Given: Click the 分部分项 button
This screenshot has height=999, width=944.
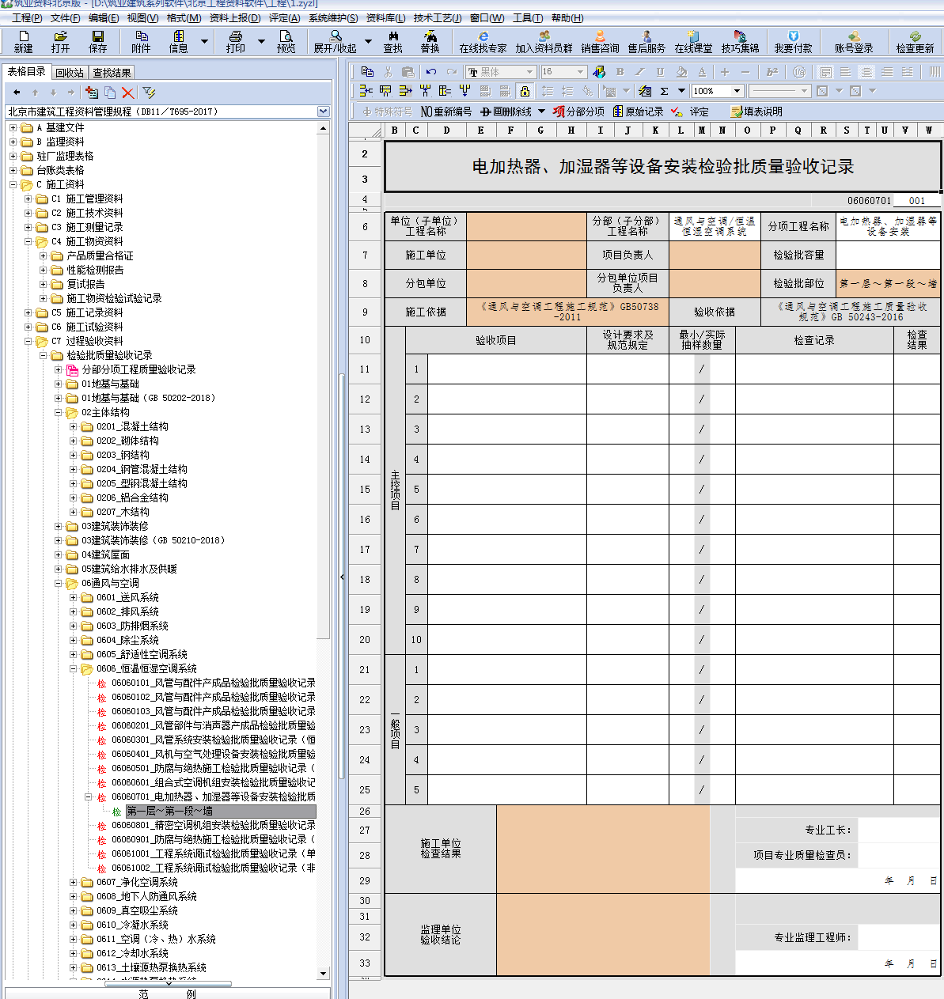Looking at the screenshot, I should [x=578, y=112].
